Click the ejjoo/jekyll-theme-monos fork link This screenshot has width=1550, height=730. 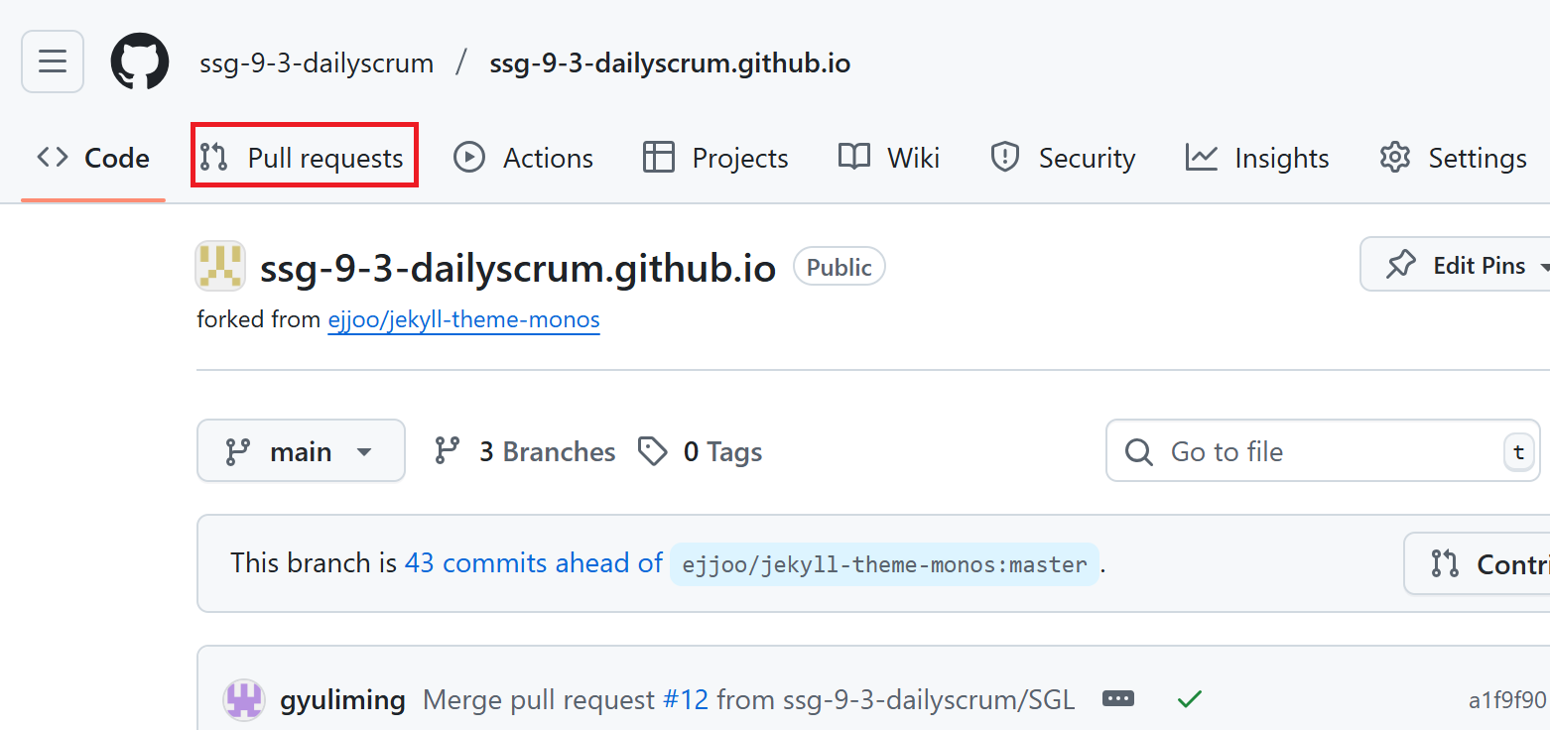pyautogui.click(x=463, y=319)
